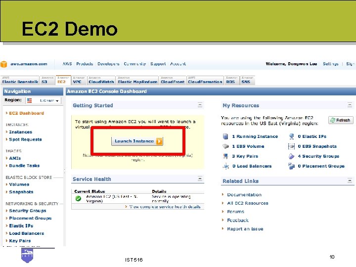Open Volumes in the navigation
This screenshot has height=267, width=356.
pyautogui.click(x=19, y=184)
